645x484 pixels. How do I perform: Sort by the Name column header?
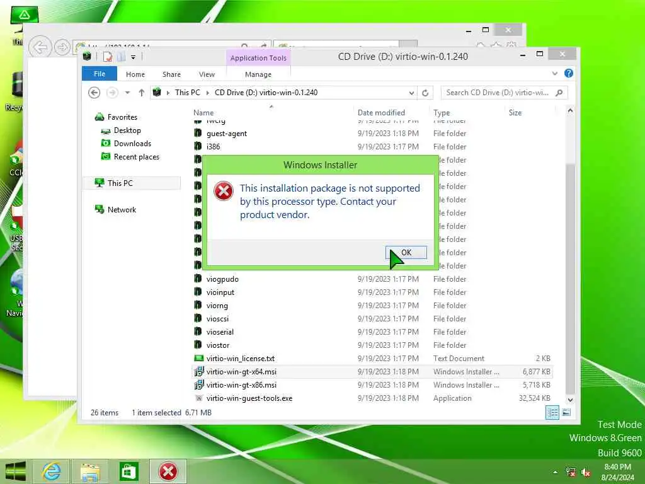coord(203,113)
